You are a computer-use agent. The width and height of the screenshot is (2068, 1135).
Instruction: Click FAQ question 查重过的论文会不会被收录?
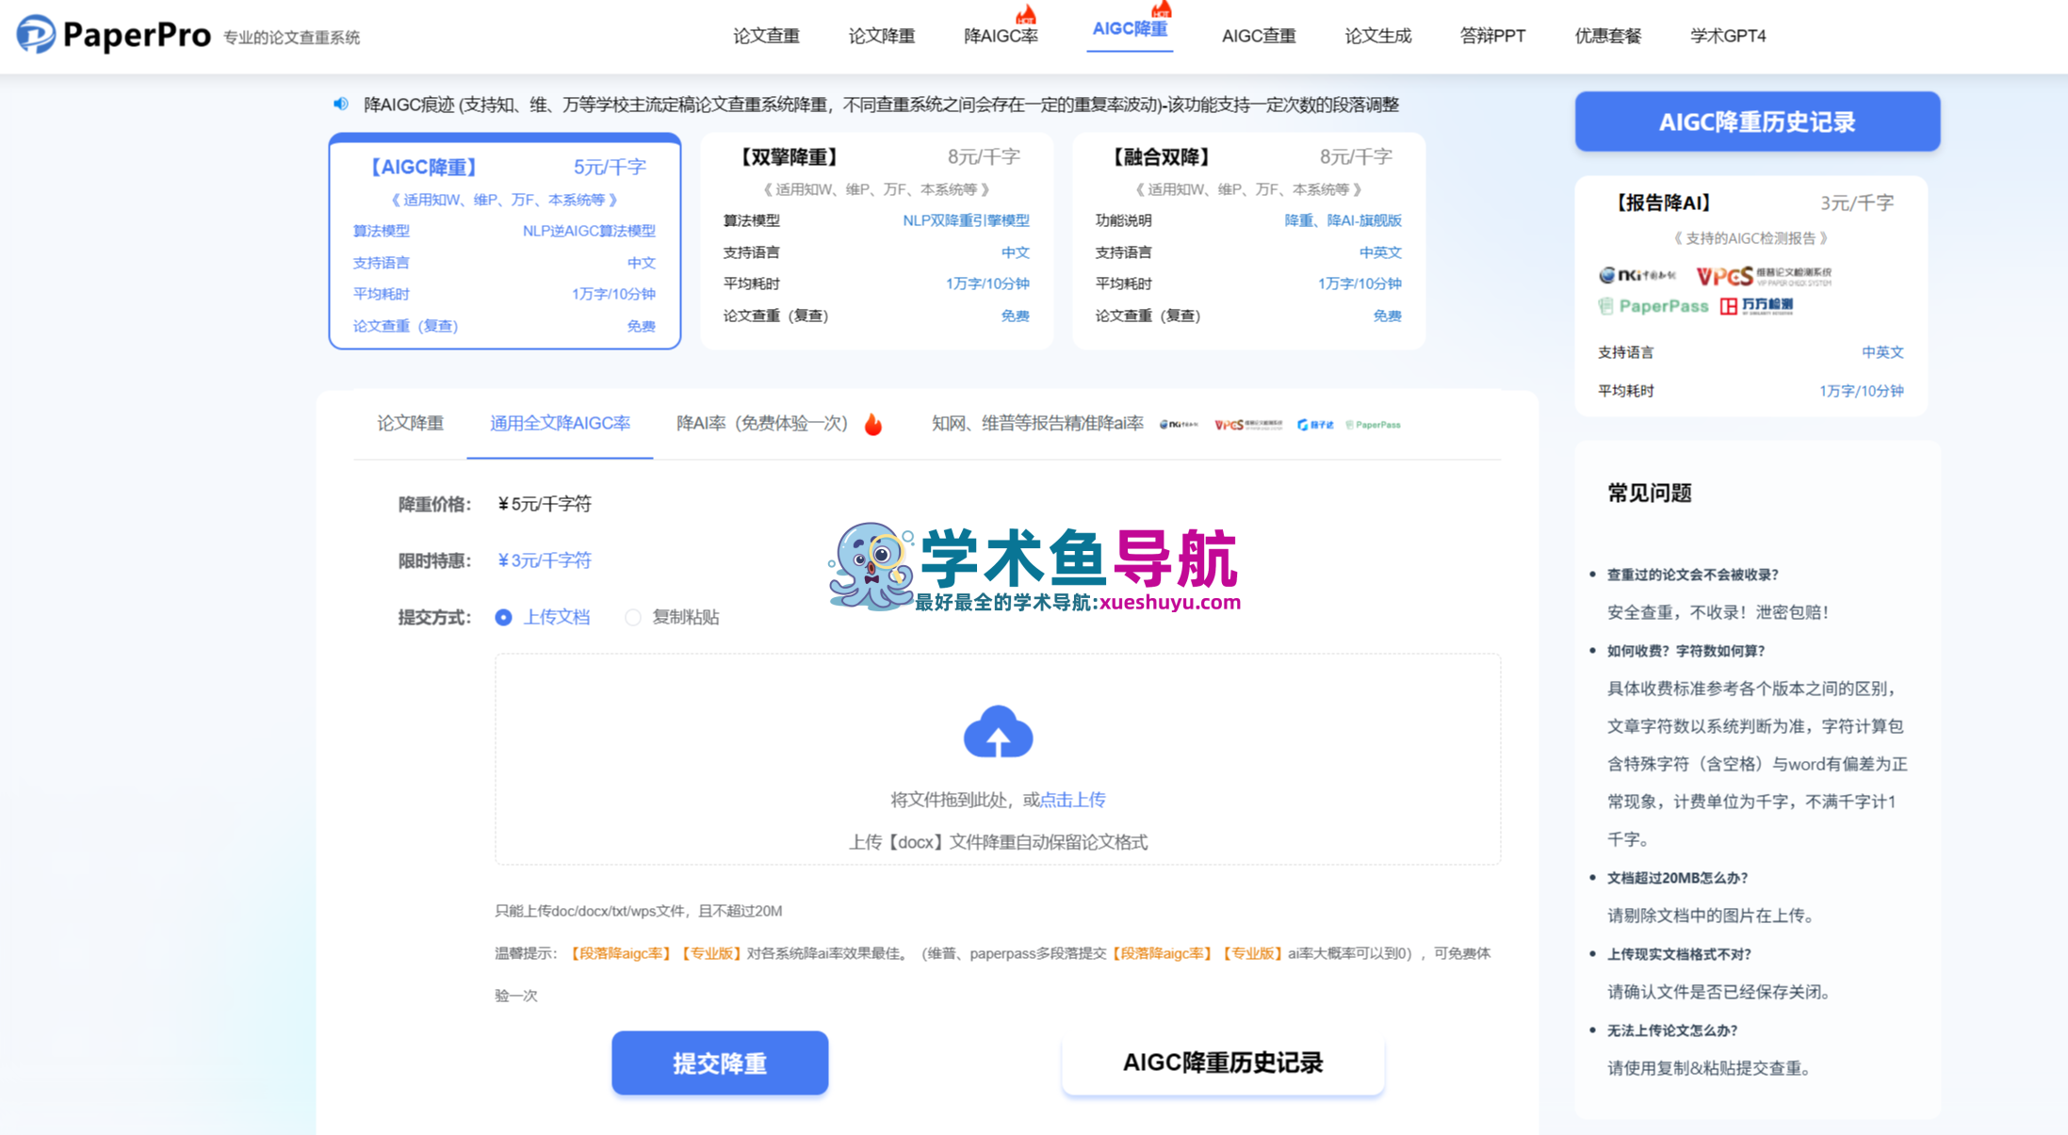point(1692,575)
